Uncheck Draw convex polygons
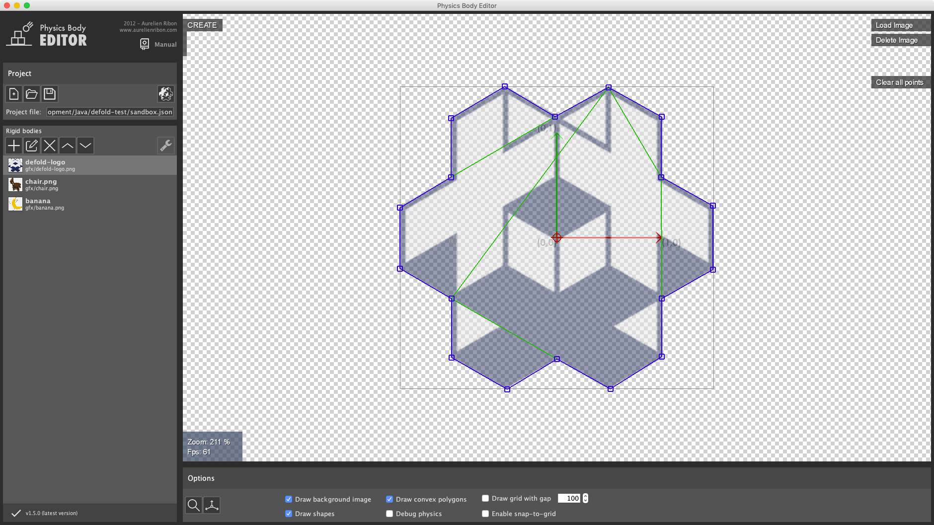The image size is (934, 525). click(x=389, y=499)
